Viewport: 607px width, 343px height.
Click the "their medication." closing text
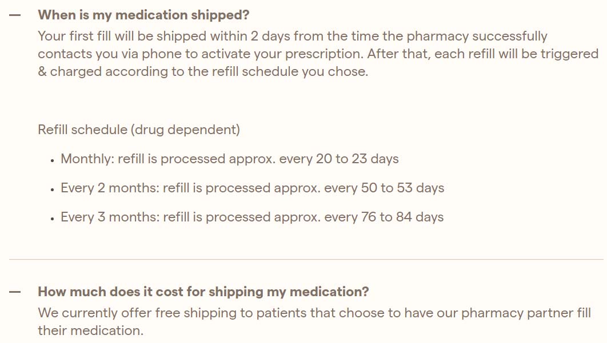tap(90, 330)
